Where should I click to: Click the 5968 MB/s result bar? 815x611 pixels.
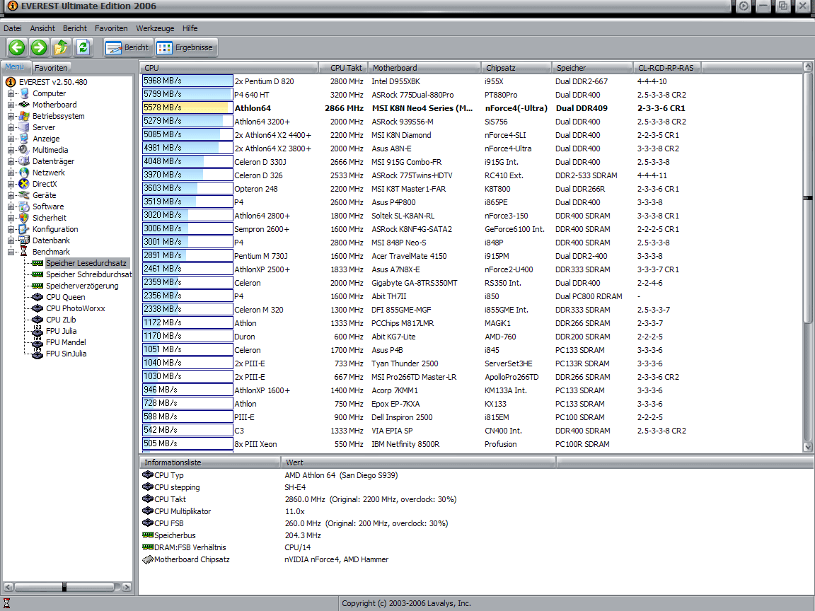pyautogui.click(x=187, y=81)
